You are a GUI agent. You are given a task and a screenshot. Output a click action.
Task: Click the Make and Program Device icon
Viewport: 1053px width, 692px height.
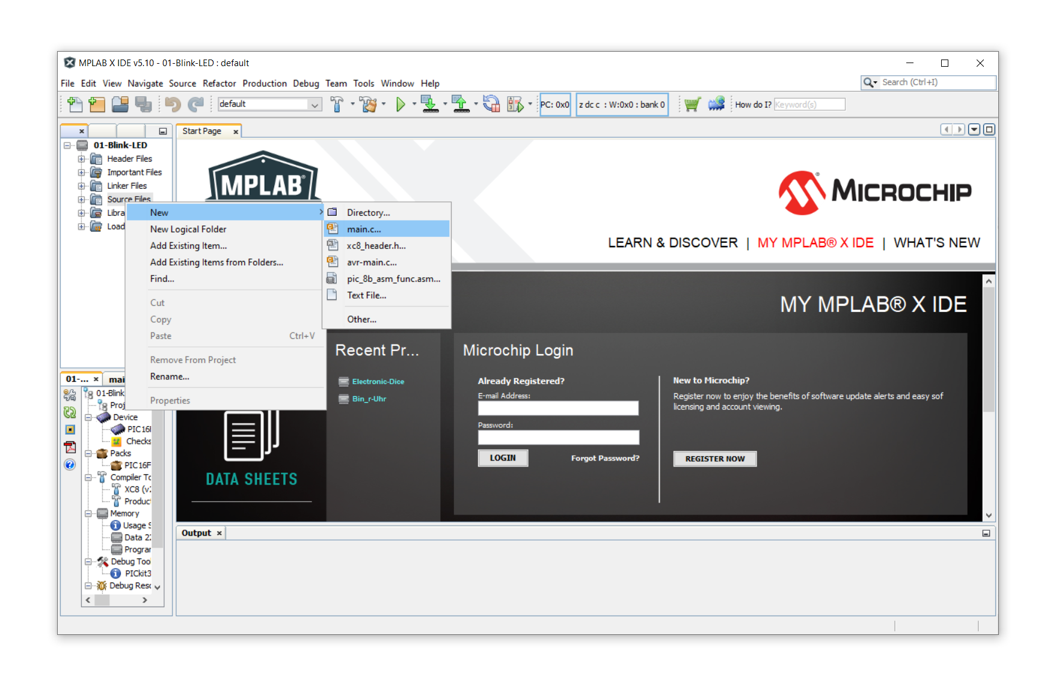click(429, 105)
